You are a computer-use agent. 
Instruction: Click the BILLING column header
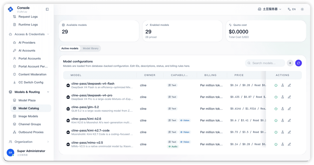210,75
